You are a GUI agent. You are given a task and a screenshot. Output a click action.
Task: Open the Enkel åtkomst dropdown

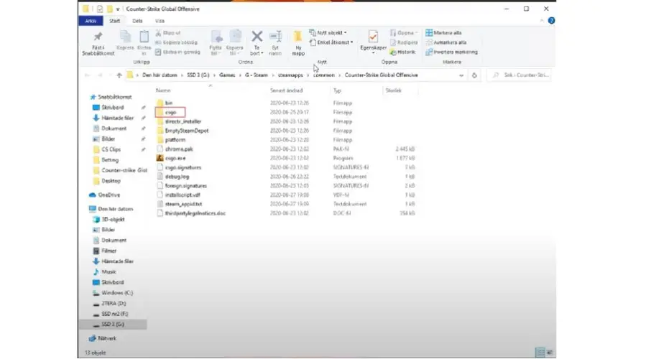coord(331,42)
